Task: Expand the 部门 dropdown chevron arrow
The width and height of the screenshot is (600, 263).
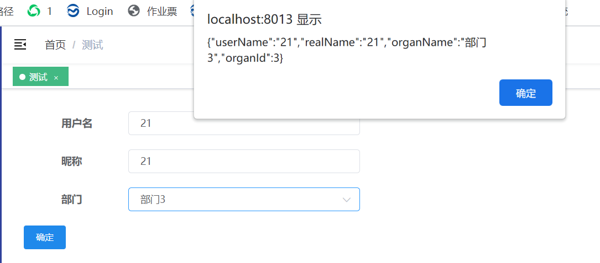Action: click(347, 200)
